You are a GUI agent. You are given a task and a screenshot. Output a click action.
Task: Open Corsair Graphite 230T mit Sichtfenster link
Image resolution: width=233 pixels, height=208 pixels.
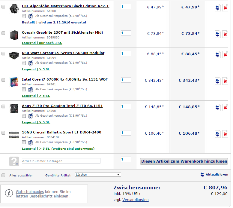tap(62, 32)
